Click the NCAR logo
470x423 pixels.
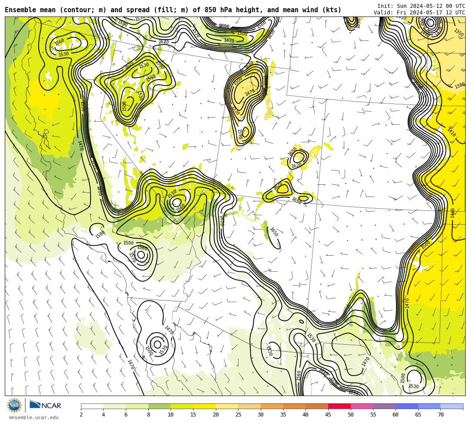[x=45, y=405]
